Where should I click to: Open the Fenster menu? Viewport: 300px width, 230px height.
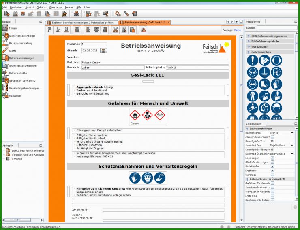point(69,7)
